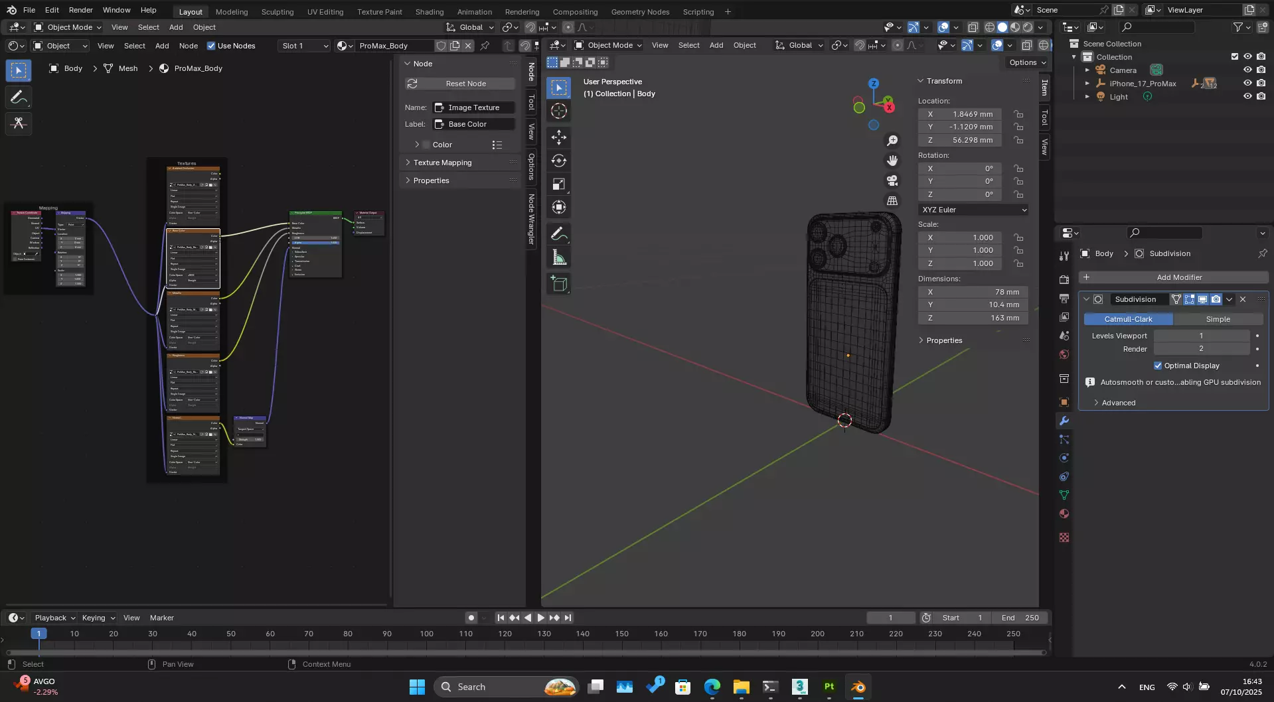The width and height of the screenshot is (1274, 702).
Task: Lock the Location X value
Action: 1018,114
